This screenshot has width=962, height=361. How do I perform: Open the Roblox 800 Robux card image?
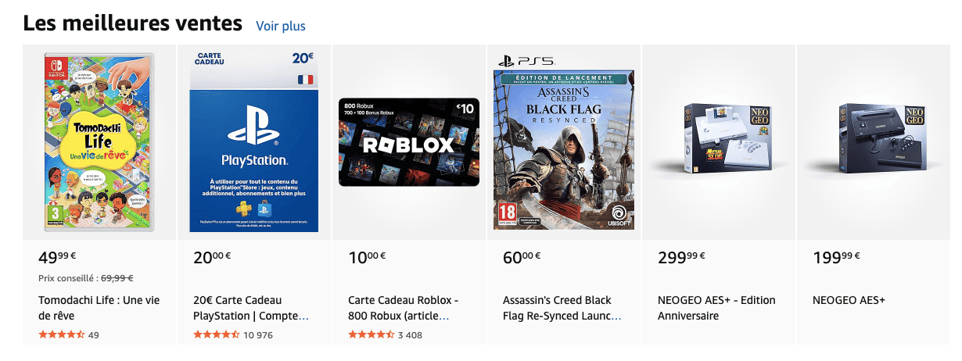408,142
